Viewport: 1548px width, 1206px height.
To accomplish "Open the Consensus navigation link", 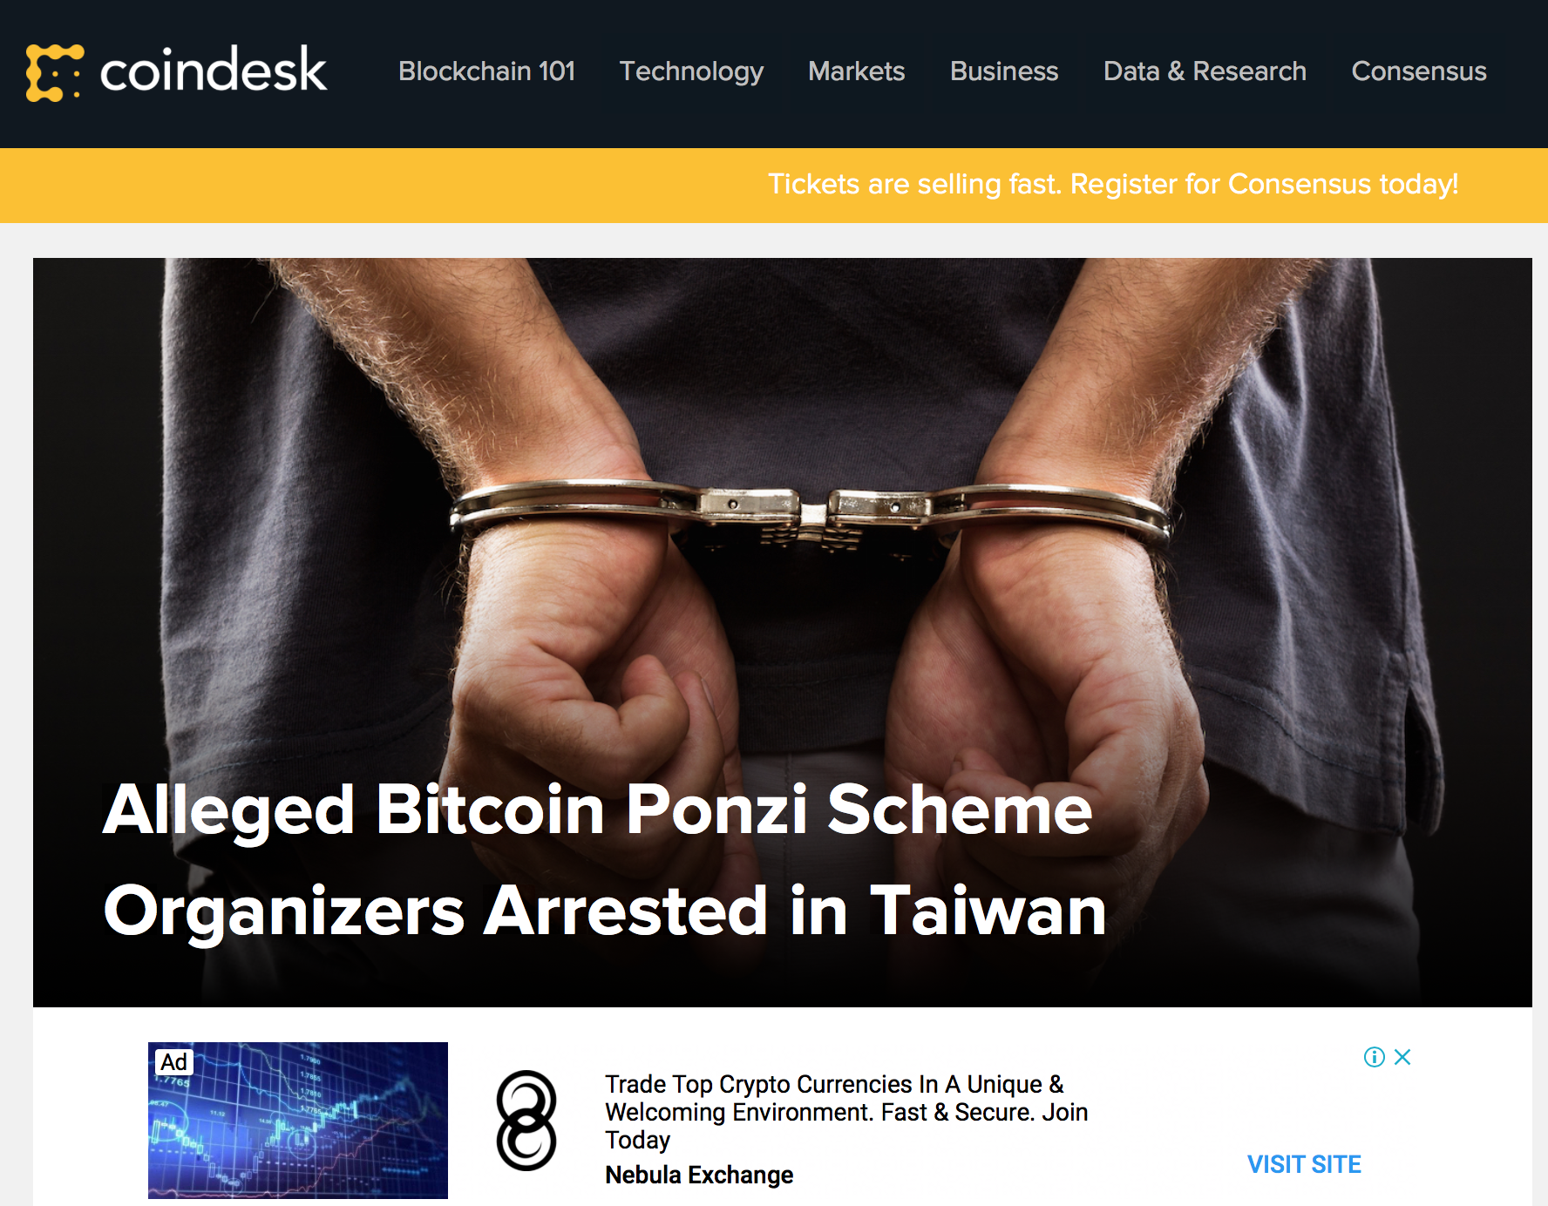I will coord(1419,71).
